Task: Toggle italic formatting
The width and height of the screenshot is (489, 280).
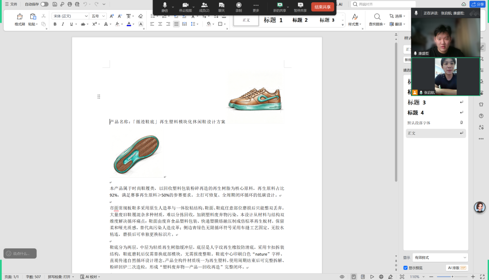Action: pyautogui.click(x=63, y=24)
